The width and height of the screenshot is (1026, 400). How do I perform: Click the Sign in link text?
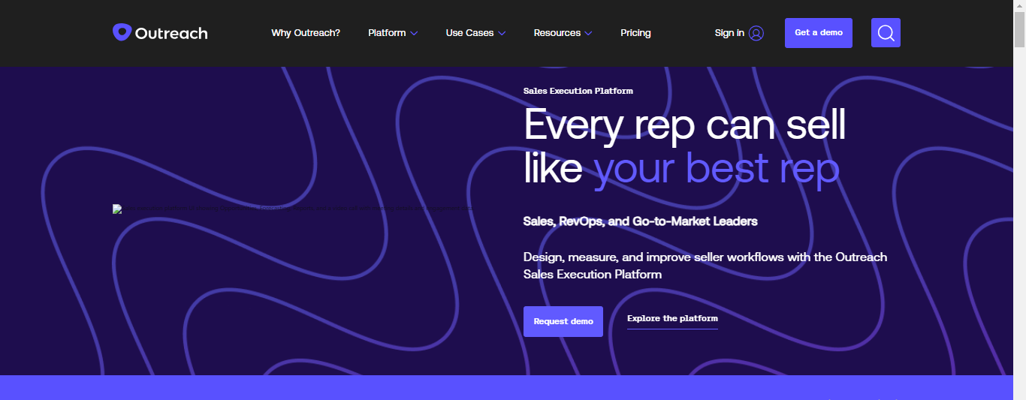click(729, 33)
